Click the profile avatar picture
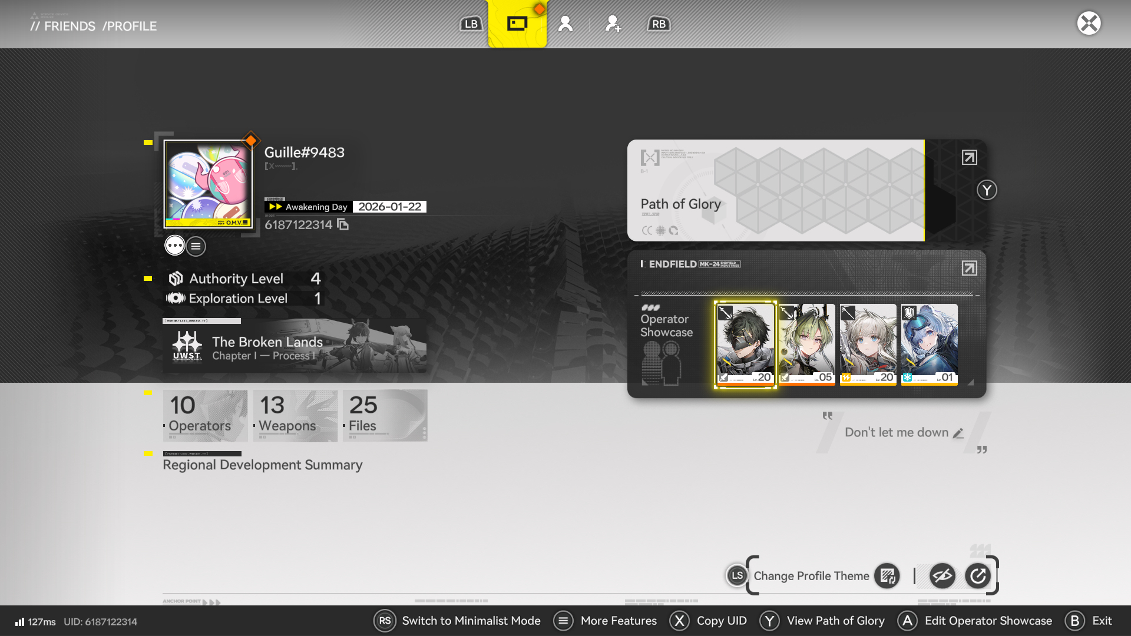This screenshot has width=1131, height=636. [208, 184]
